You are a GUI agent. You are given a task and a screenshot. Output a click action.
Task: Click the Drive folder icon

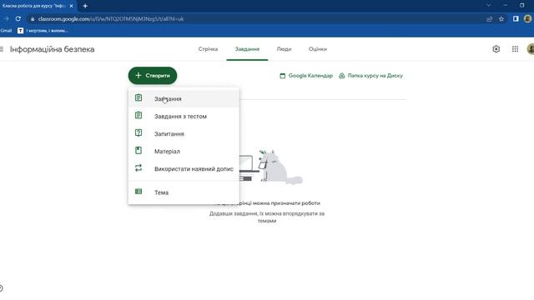(341, 76)
